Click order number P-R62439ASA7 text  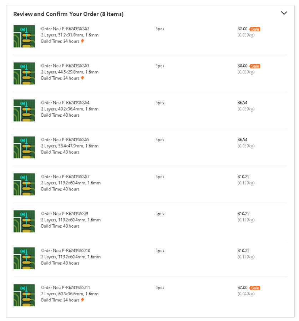coord(65,177)
